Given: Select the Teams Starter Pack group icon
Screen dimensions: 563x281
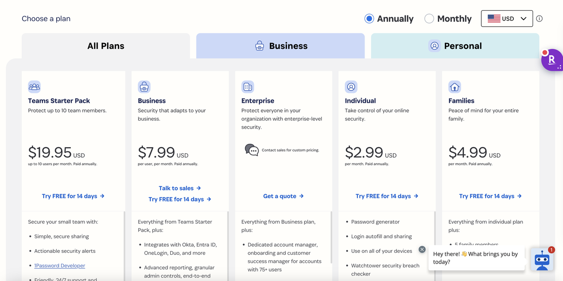Looking at the screenshot, I should [34, 87].
